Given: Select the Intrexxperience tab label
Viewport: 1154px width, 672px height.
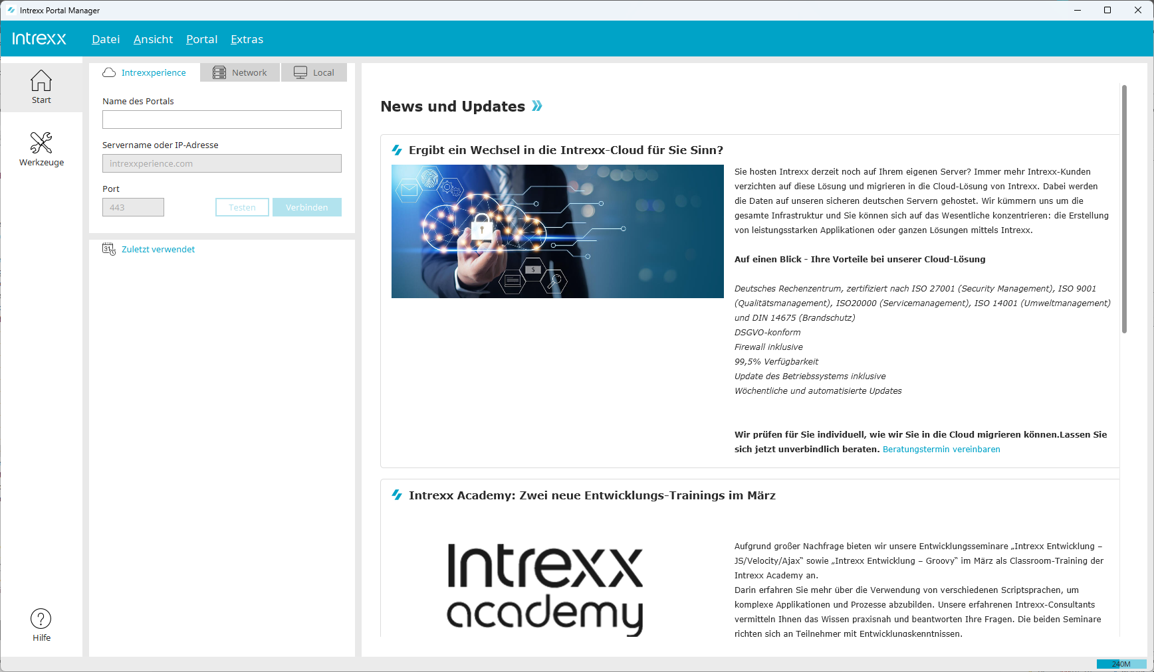Looking at the screenshot, I should [x=154, y=72].
